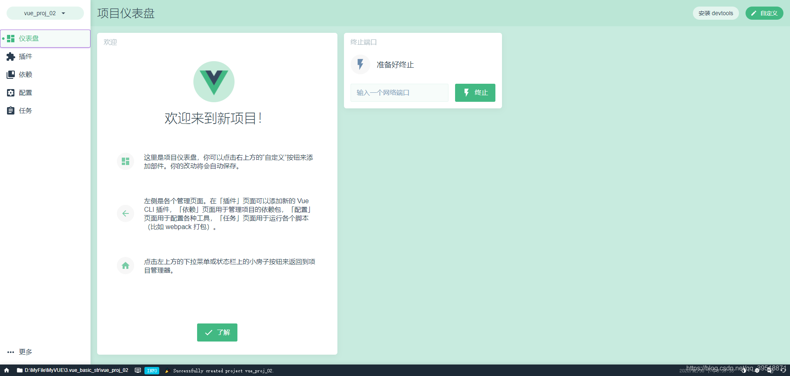Click the network port input field
This screenshot has height=376, width=790.
[399, 92]
